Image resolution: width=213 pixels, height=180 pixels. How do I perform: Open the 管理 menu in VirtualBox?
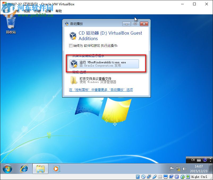point(6,11)
